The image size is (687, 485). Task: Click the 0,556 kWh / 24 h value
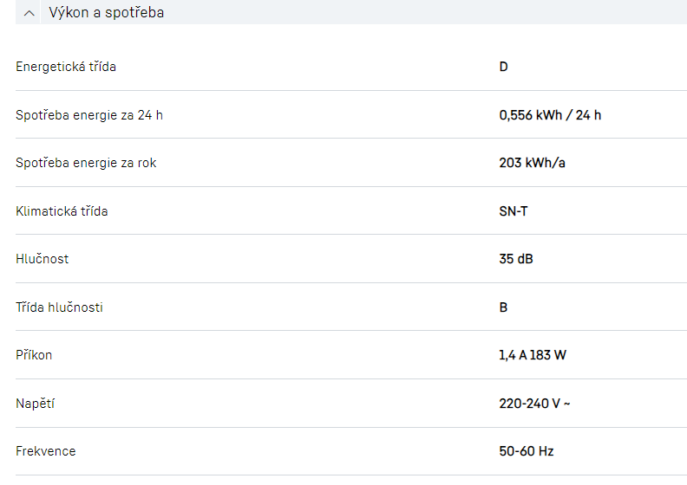(x=550, y=115)
